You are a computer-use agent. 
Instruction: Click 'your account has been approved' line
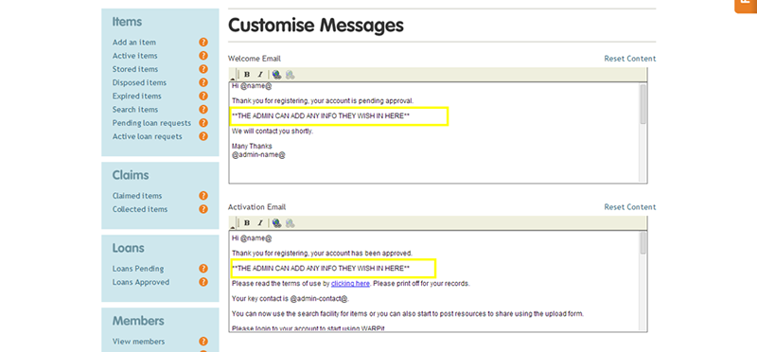pos(322,254)
